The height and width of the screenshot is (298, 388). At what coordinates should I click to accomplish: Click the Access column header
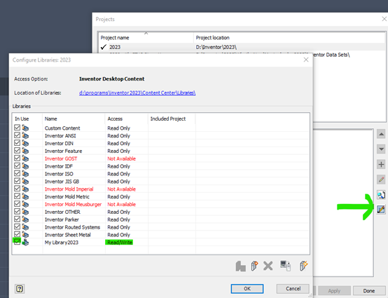[x=127, y=118]
